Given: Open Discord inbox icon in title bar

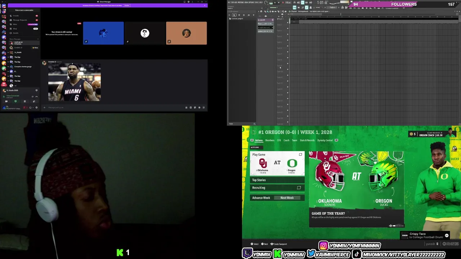Looking at the screenshot, I should click(184, 2).
